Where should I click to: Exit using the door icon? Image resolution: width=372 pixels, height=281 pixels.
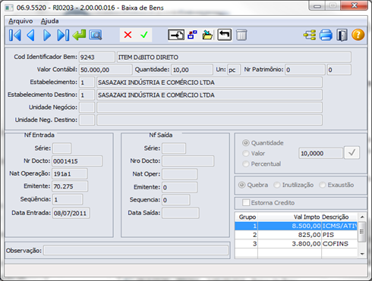pos(342,35)
